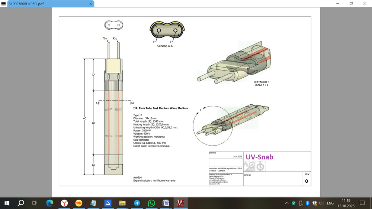Open the 1C application on the taskbar
Image resolution: width=372 pixels, height=209 pixels.
78,203
